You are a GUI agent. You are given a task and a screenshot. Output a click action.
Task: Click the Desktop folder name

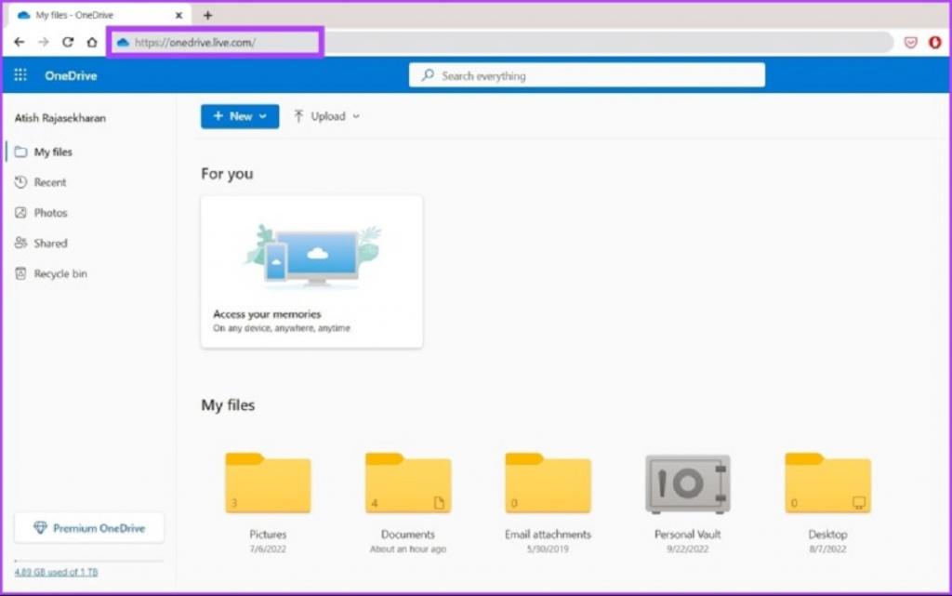pyautogui.click(x=827, y=535)
